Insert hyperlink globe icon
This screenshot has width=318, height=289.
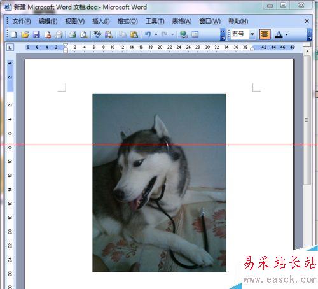pyautogui.click(x=183, y=34)
